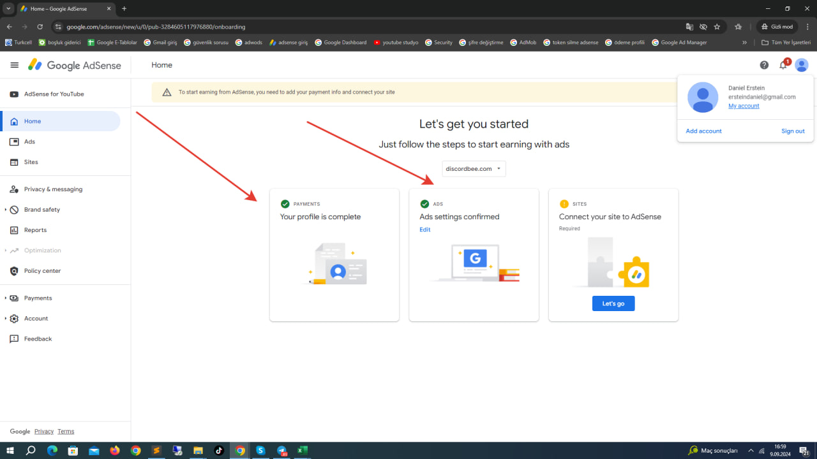Click the Let's go button
Image resolution: width=817 pixels, height=459 pixels.
[x=613, y=303]
